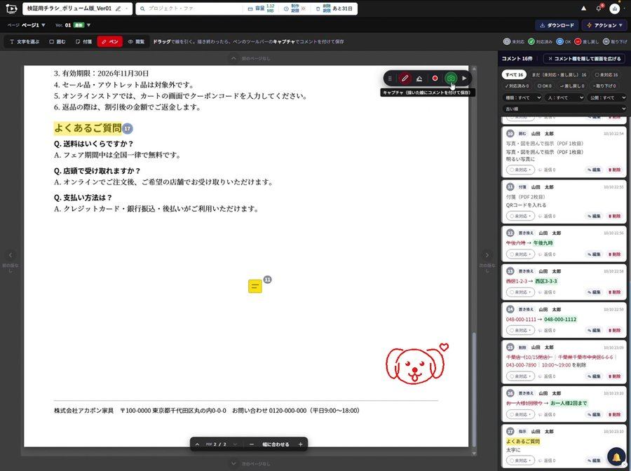Edit comment 11 via 編集
Image resolution: width=631 pixels, height=471 pixels.
[594, 216]
